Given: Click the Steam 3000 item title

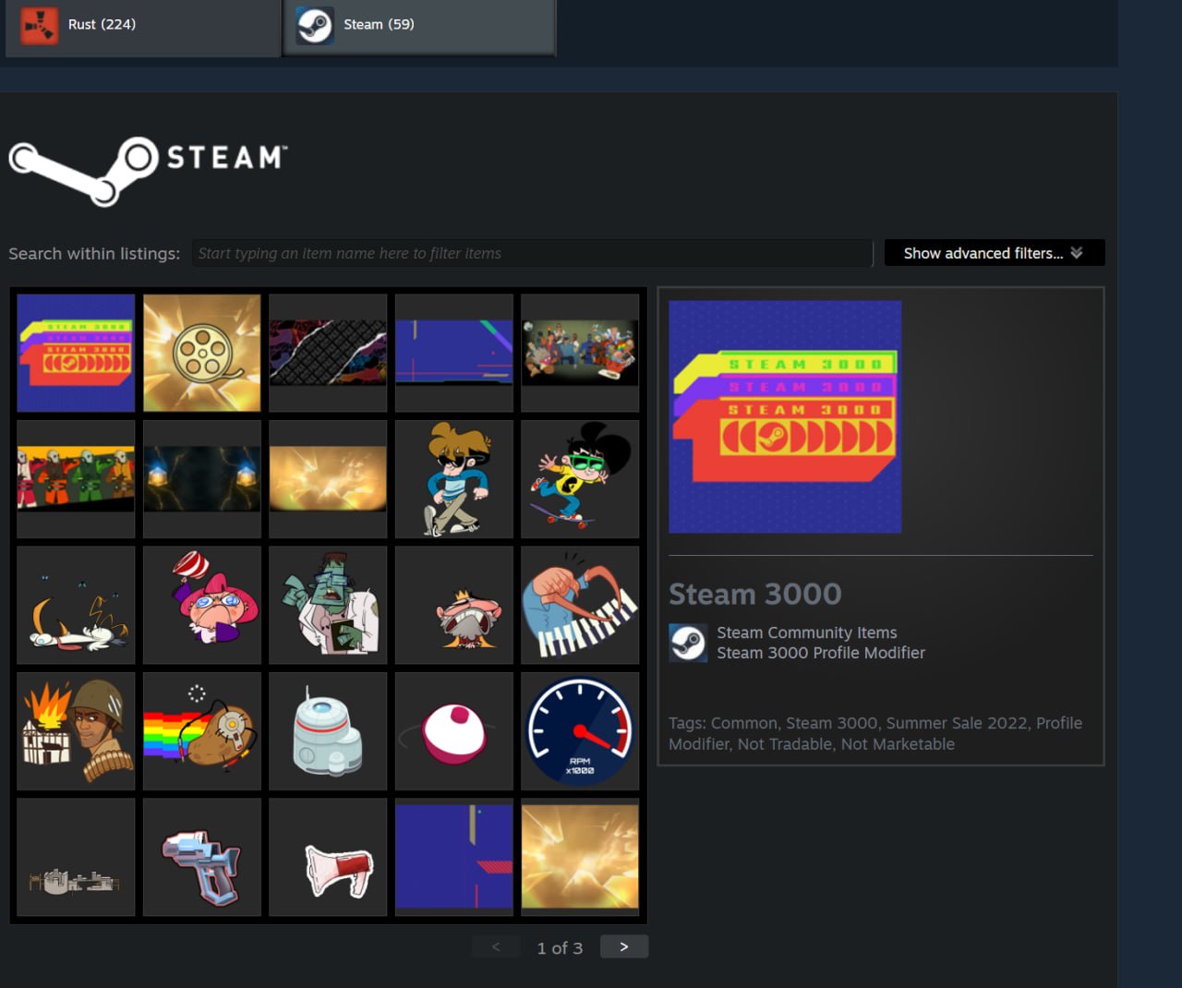Looking at the screenshot, I should (x=754, y=594).
